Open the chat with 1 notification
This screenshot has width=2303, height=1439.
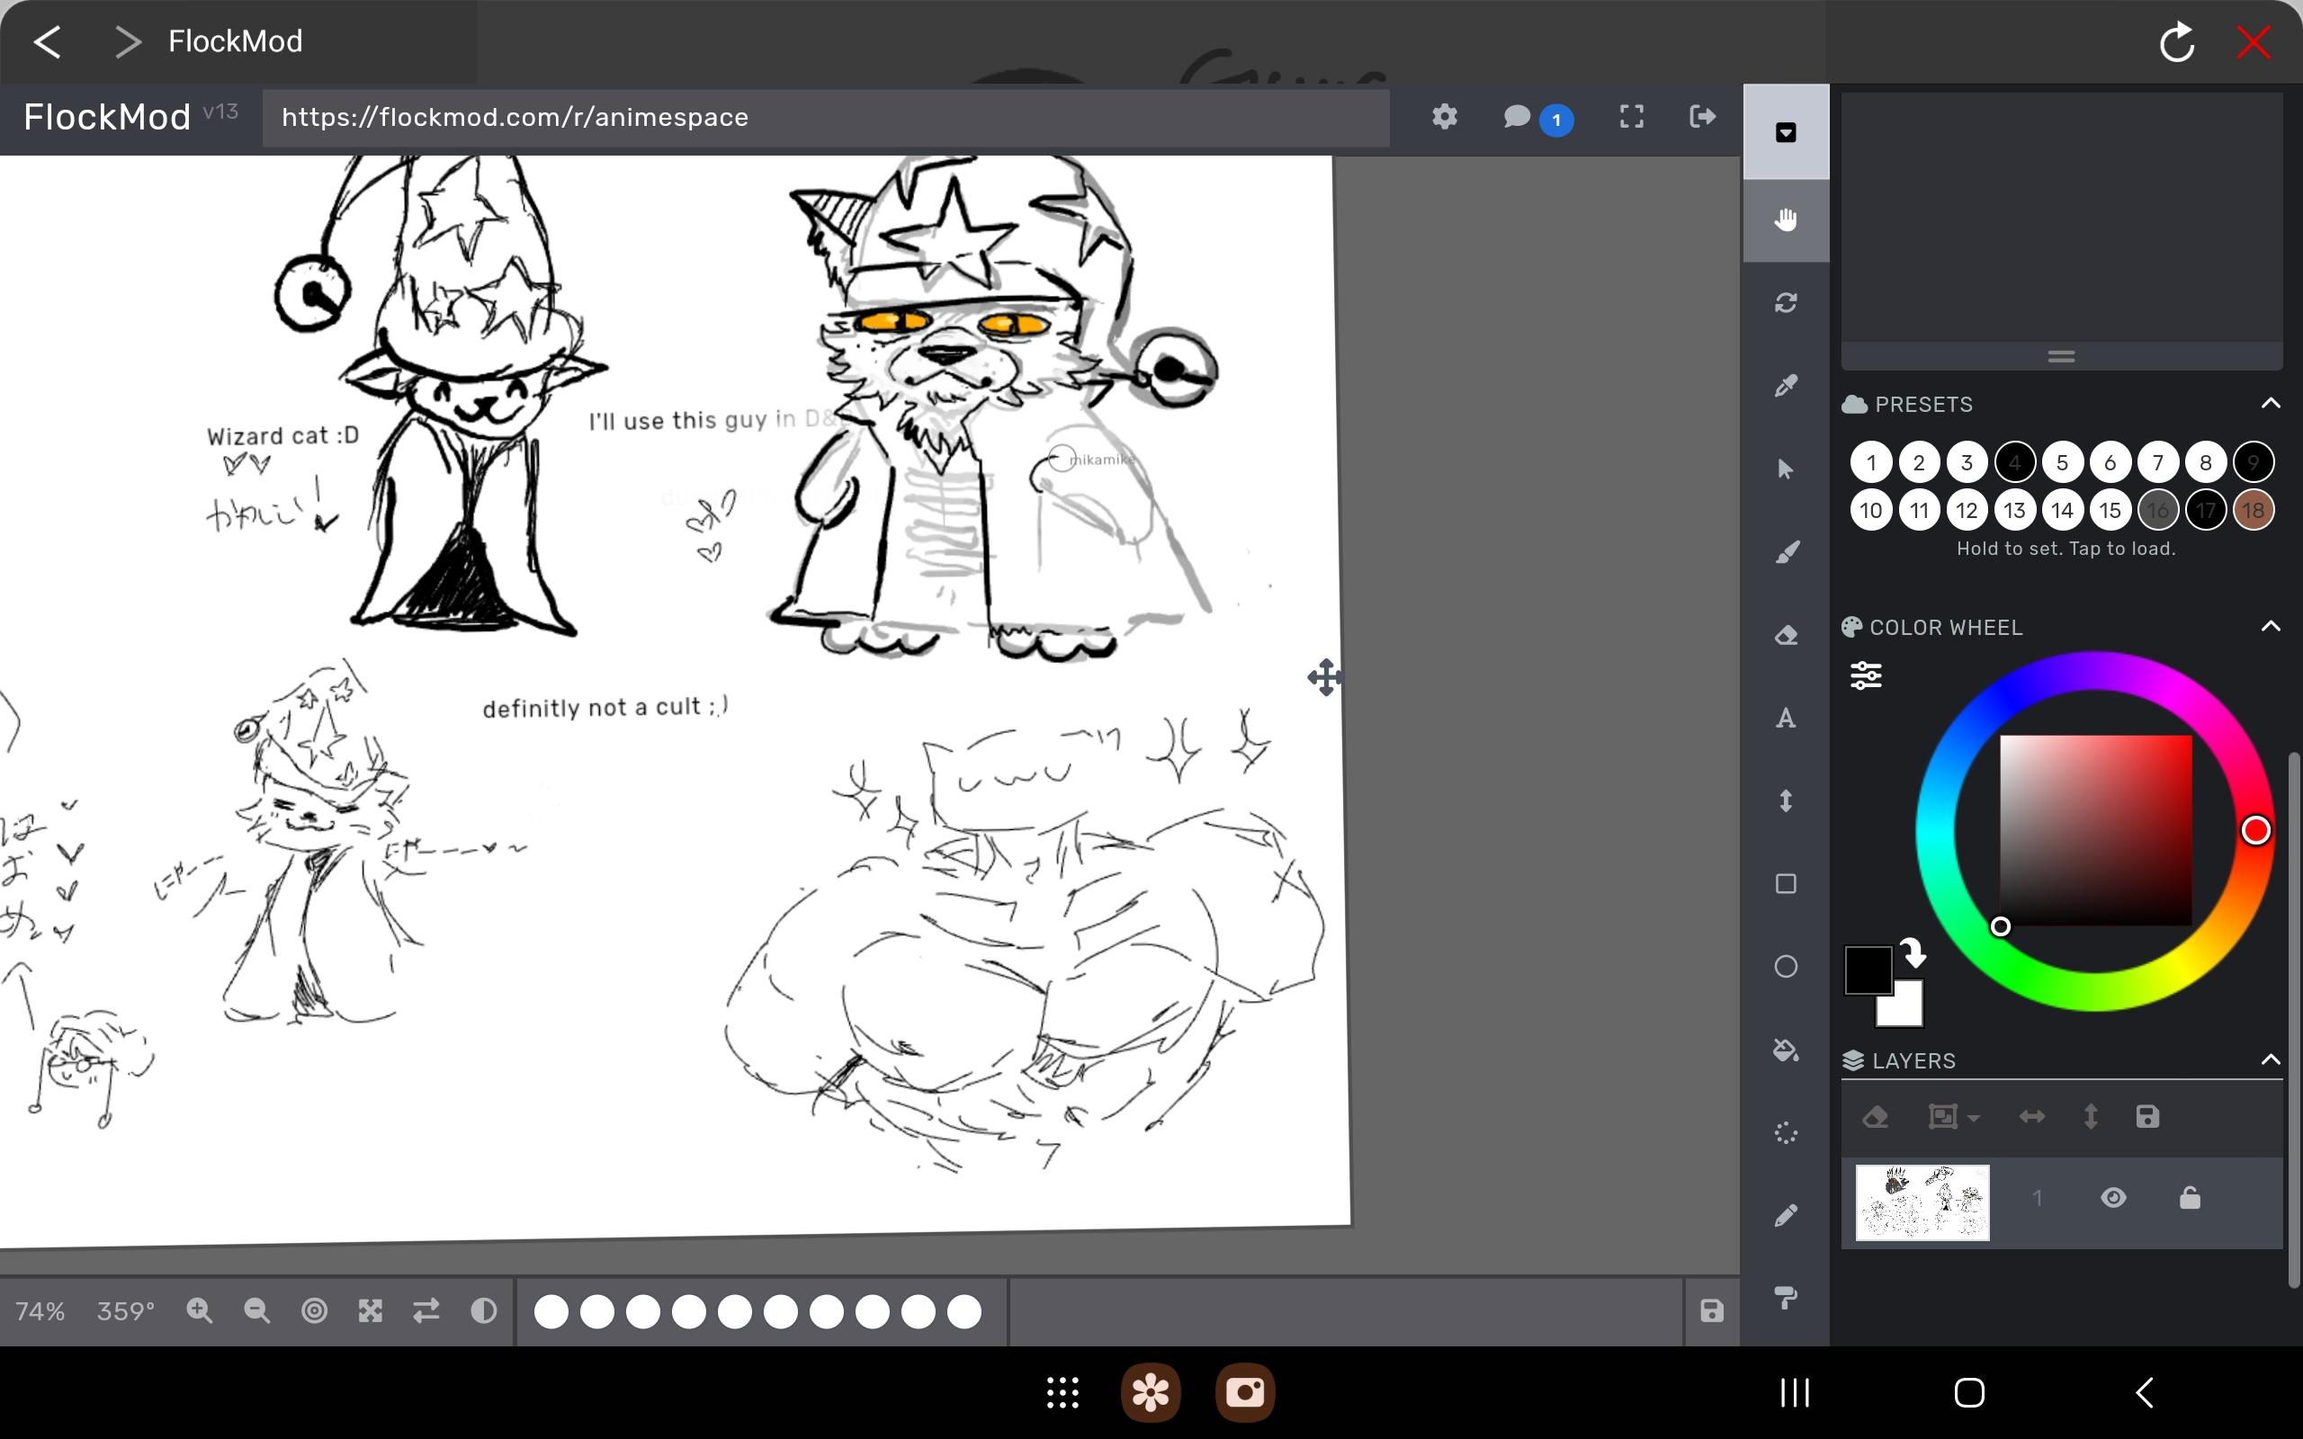[x=1536, y=117]
